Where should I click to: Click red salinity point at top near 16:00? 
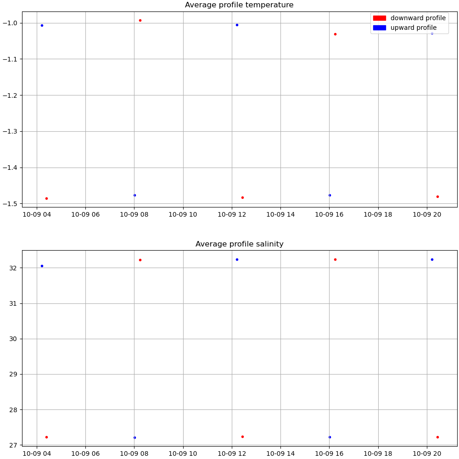tap(335, 259)
